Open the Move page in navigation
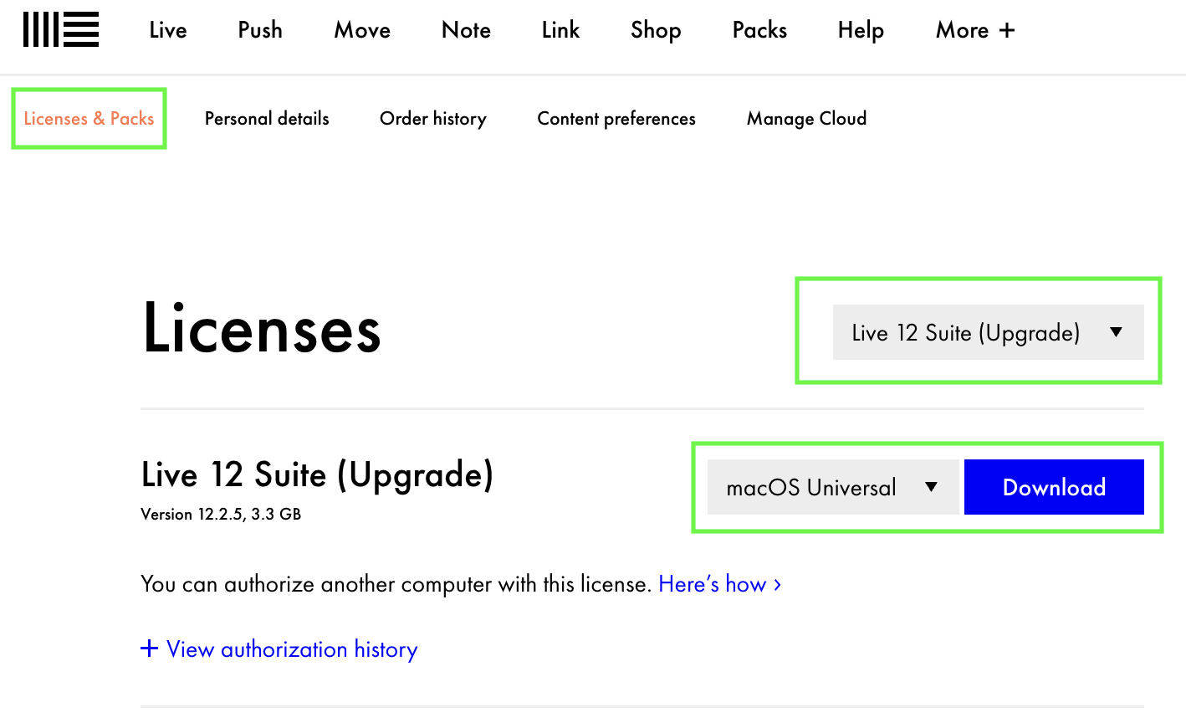1186x728 pixels. pos(362,31)
